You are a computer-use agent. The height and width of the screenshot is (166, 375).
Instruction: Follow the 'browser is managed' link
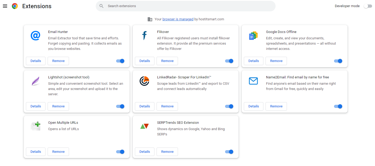point(178,19)
